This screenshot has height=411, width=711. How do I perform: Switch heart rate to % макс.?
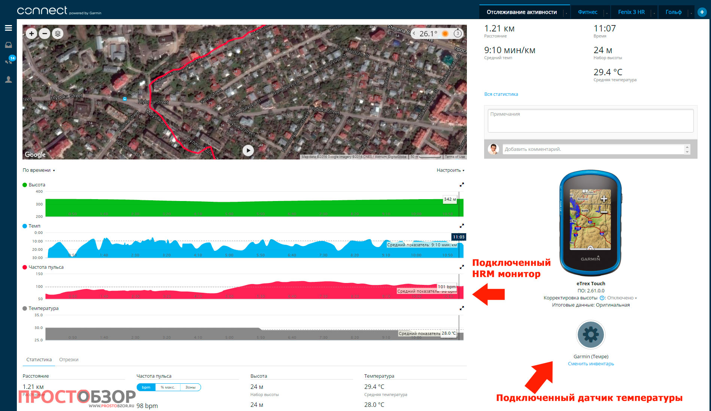pyautogui.click(x=168, y=387)
